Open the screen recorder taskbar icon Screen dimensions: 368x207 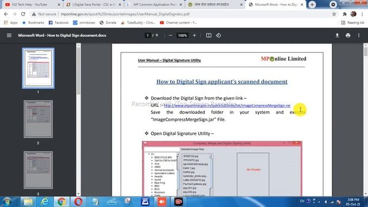pyautogui.click(x=178, y=202)
